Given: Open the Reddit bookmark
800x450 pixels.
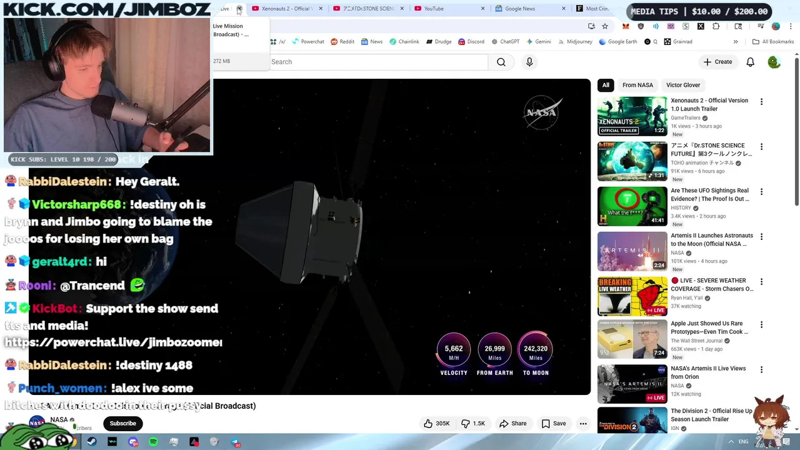Looking at the screenshot, I should click(x=342, y=42).
